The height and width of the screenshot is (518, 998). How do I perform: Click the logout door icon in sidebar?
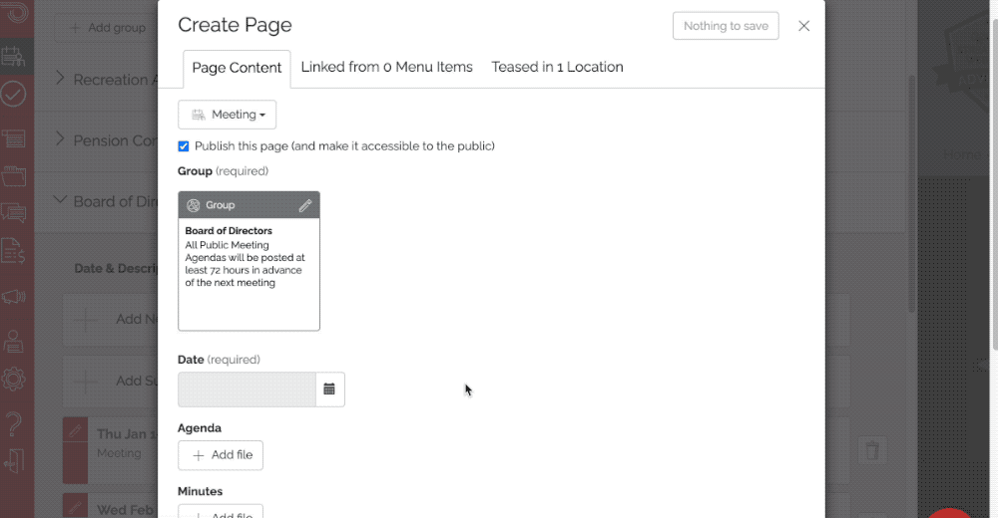point(13,461)
